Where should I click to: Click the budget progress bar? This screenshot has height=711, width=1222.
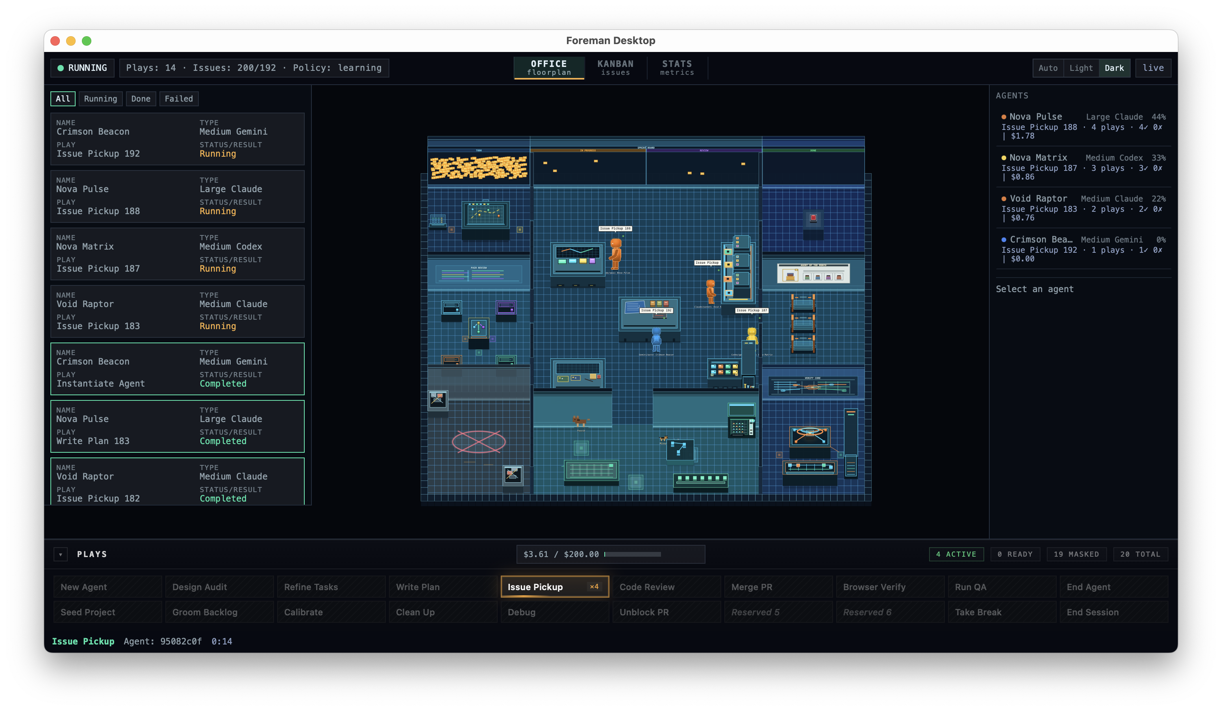tap(632, 554)
